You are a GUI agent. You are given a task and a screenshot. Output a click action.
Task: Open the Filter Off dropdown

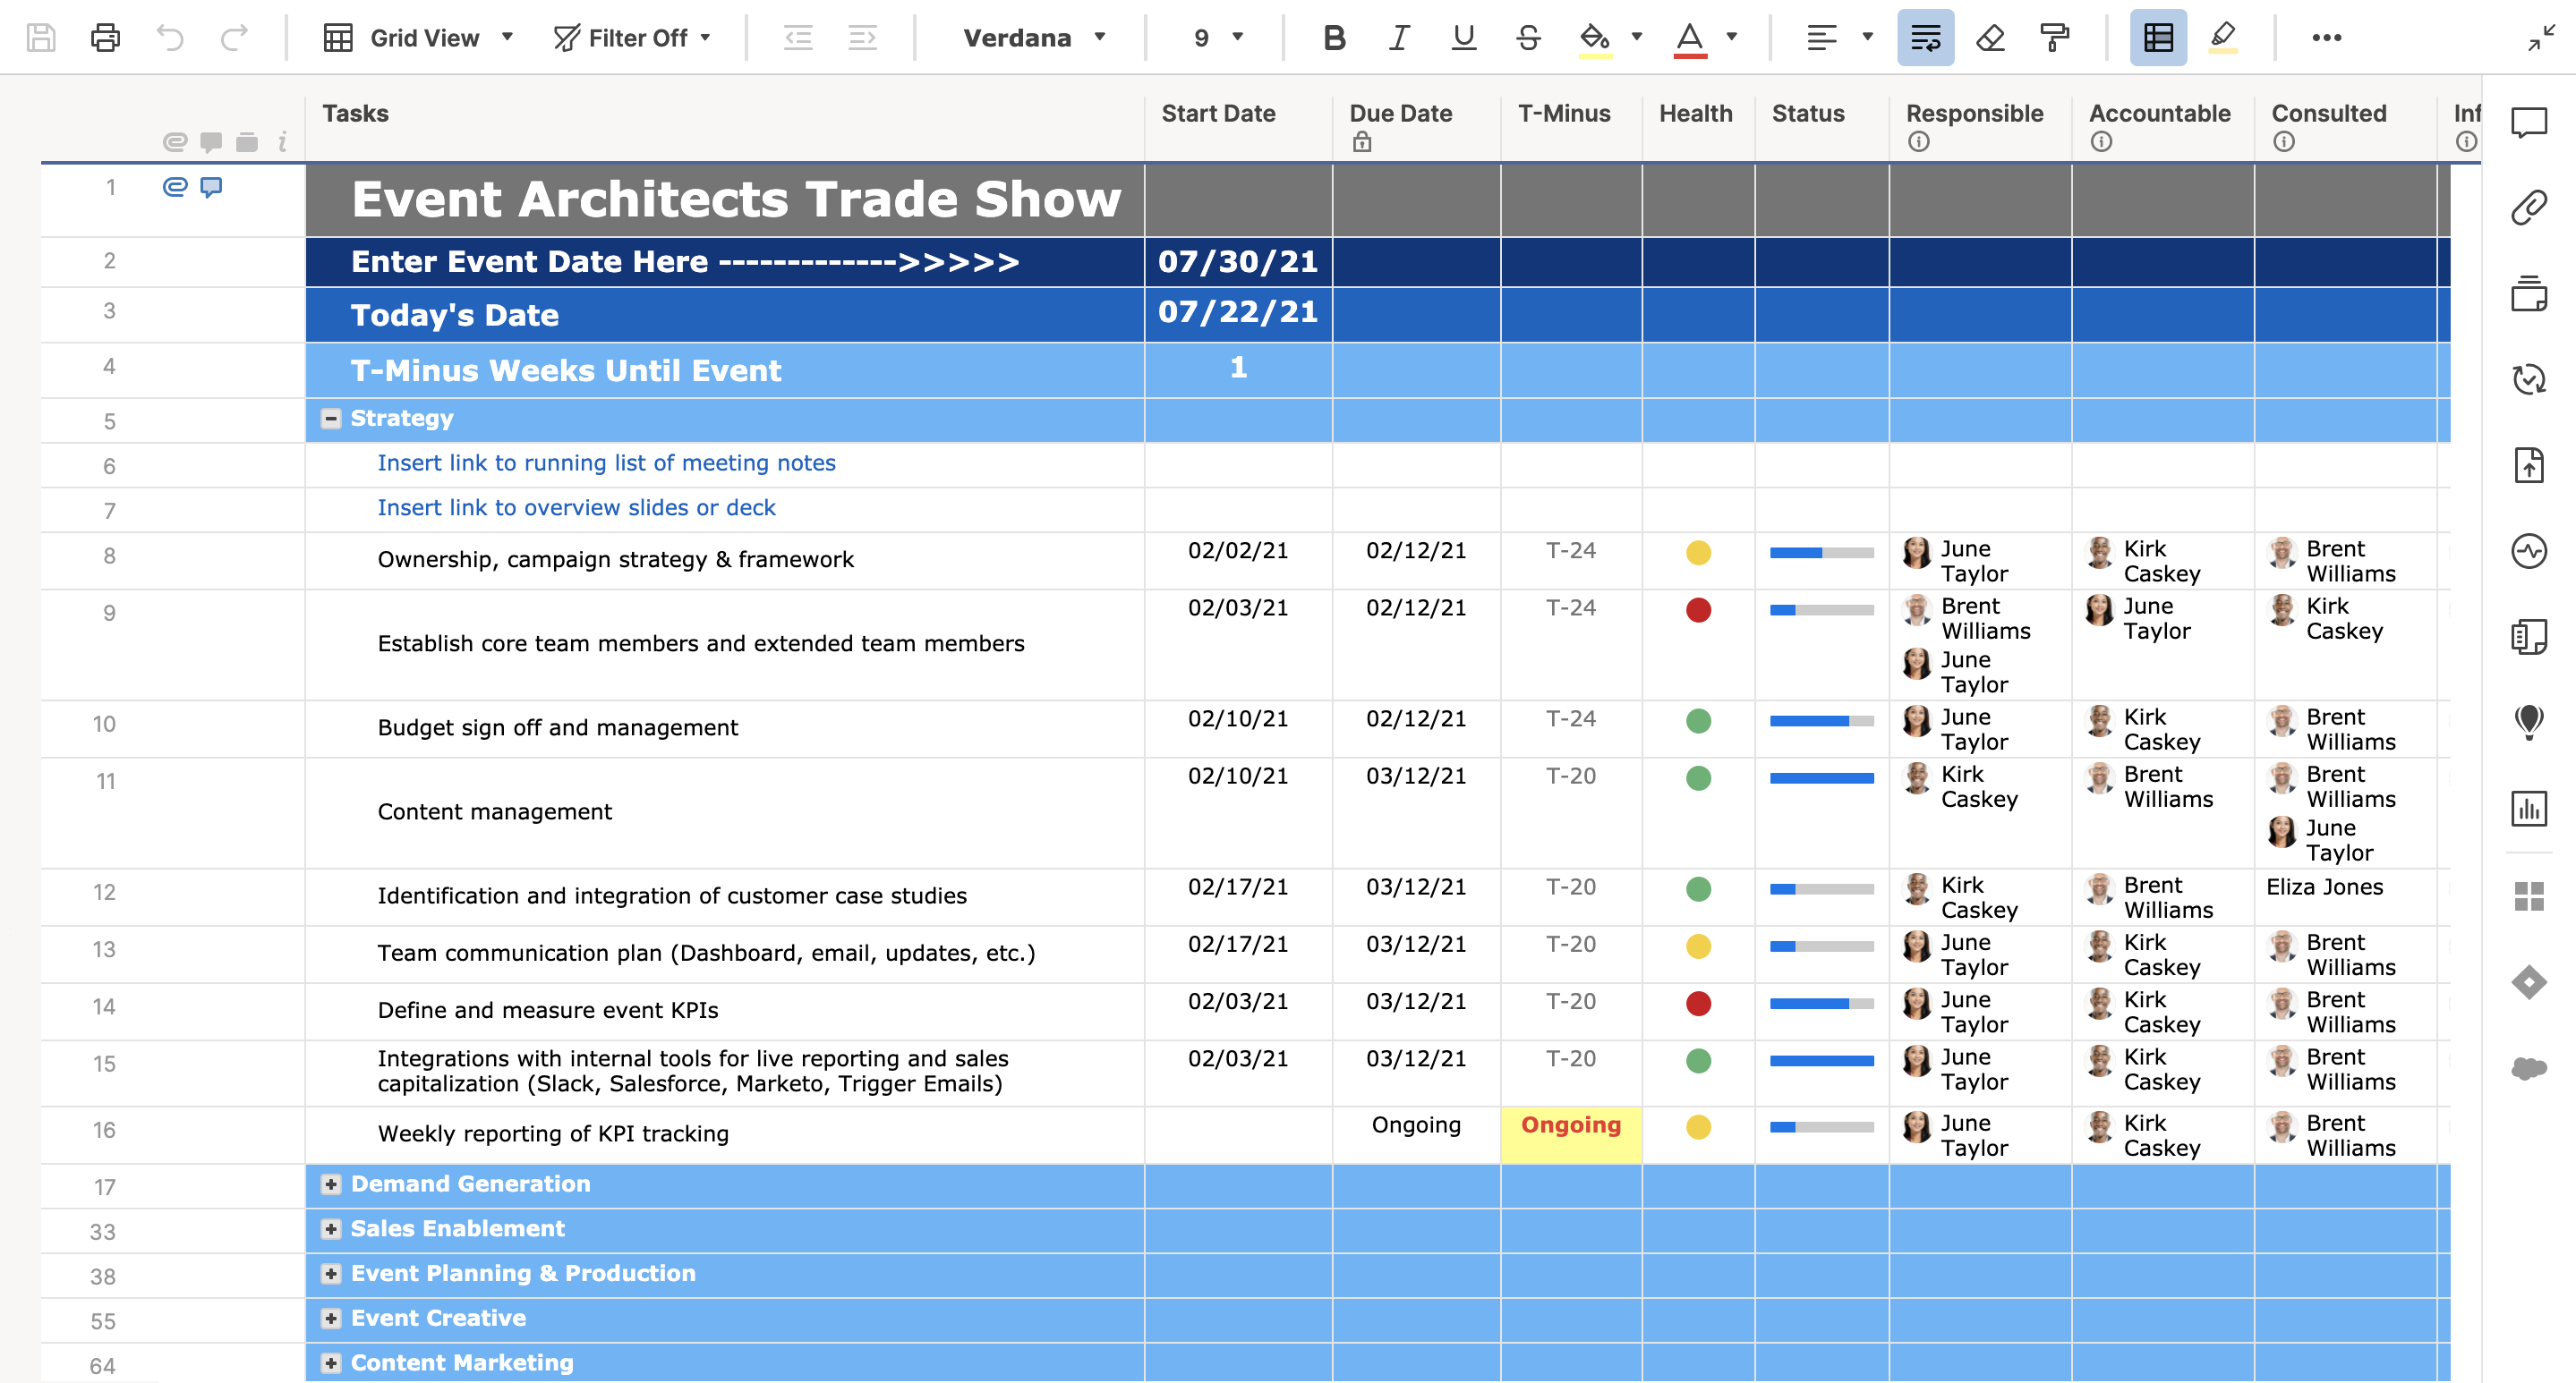(x=632, y=38)
